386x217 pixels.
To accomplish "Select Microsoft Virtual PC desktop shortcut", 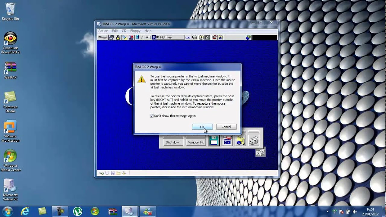I will [x=10, y=190].
